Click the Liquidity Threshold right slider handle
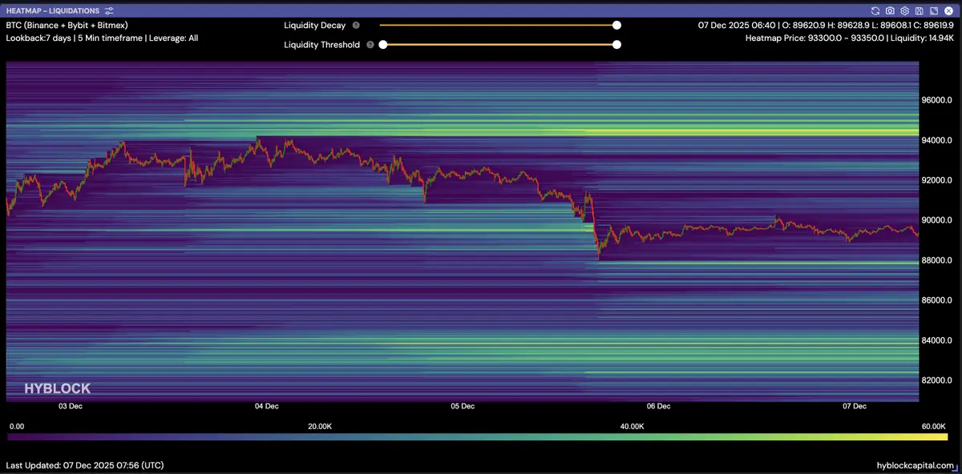962x474 pixels. tap(616, 45)
